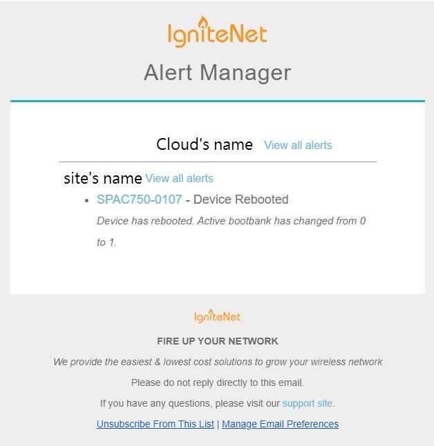Click the small IgniteNet logo in the footer
This screenshot has width=434, height=446.
217,316
